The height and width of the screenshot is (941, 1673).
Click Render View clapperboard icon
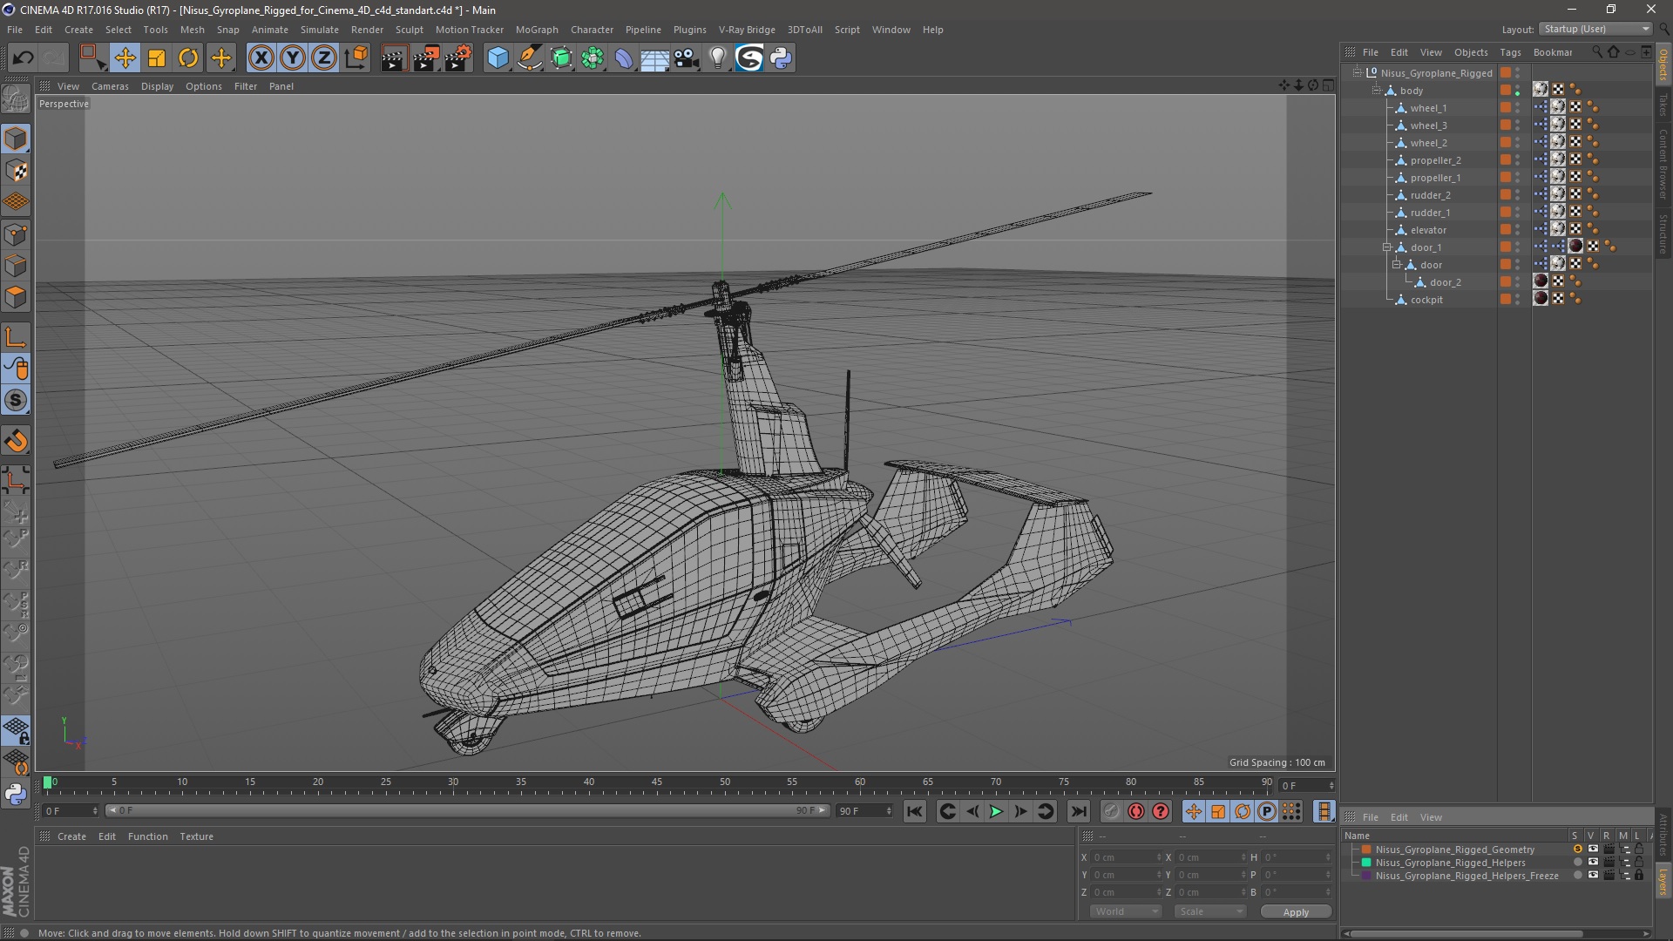pyautogui.click(x=394, y=58)
